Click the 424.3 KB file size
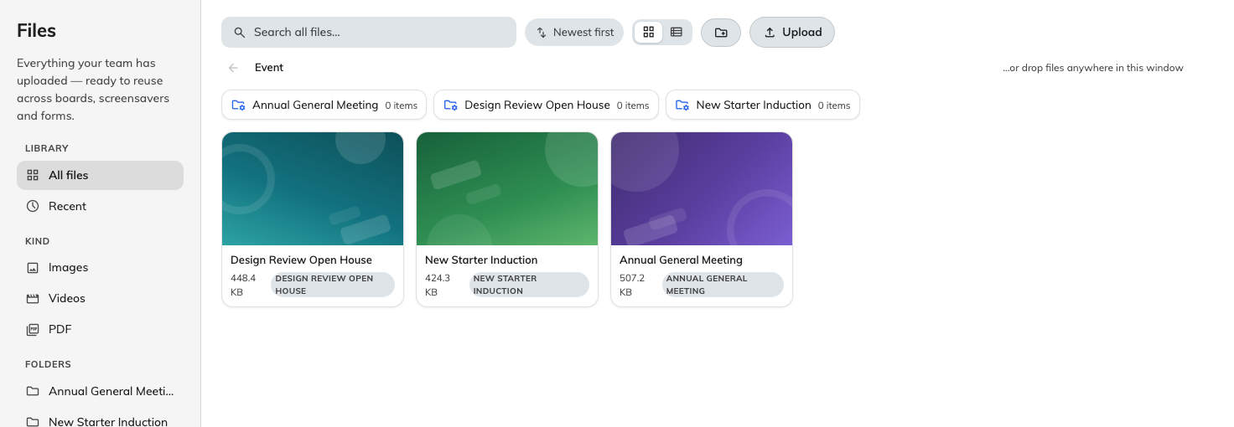 coord(438,285)
